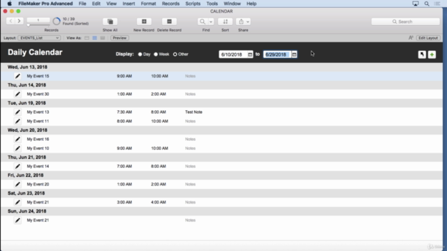Image resolution: width=447 pixels, height=251 pixels.
Task: Open end date calendar picker icon
Action: point(294,54)
